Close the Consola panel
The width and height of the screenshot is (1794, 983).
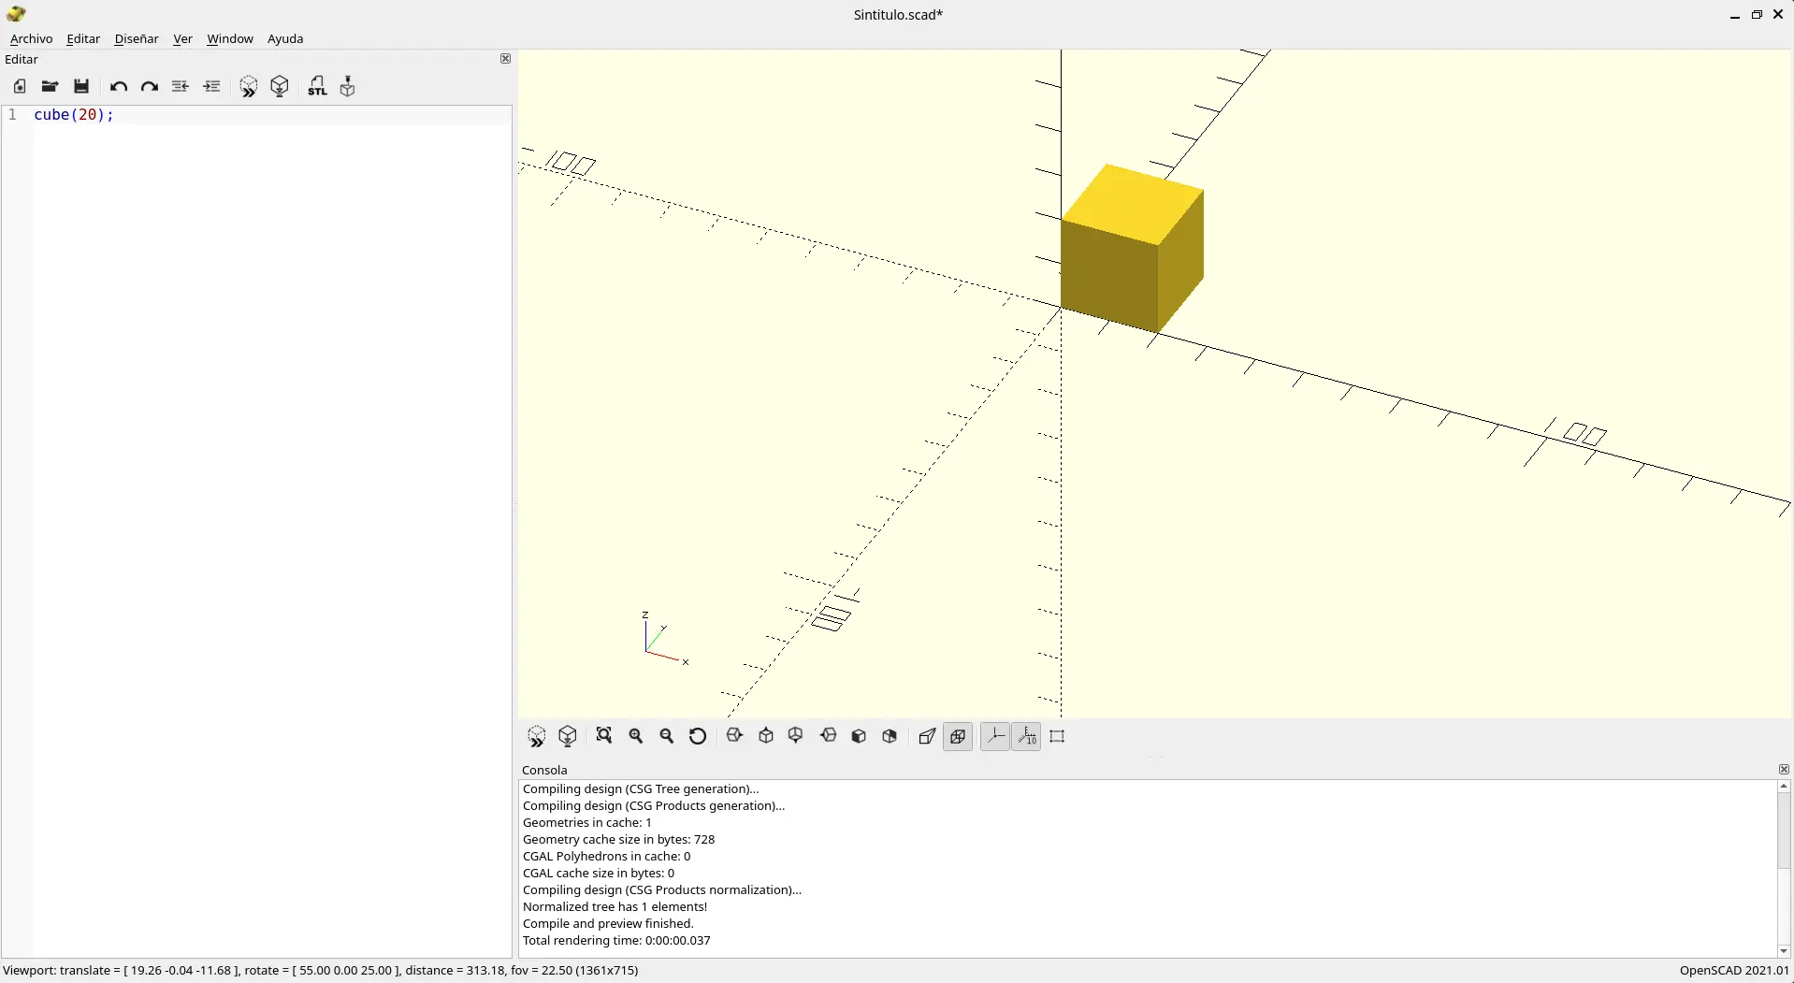coord(1784,769)
